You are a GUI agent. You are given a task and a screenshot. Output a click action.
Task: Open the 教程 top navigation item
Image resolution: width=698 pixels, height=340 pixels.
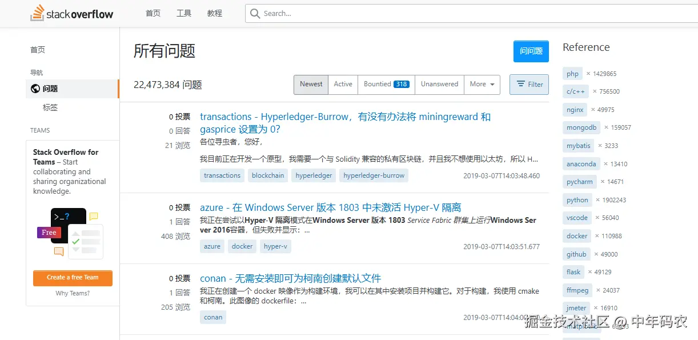point(215,13)
